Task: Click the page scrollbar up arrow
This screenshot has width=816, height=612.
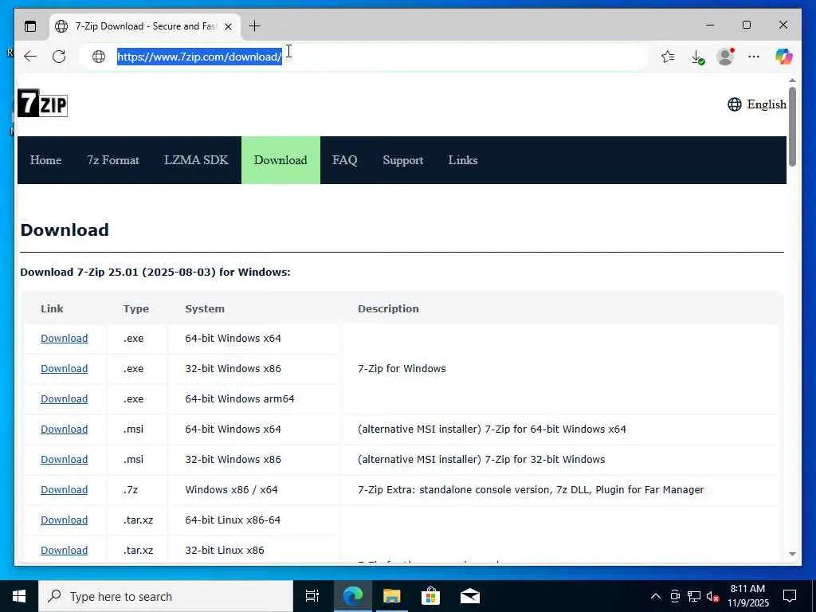Action: point(792,80)
